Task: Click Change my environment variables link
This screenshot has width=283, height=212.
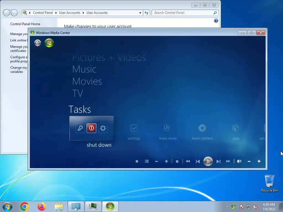Action: (x=19, y=70)
